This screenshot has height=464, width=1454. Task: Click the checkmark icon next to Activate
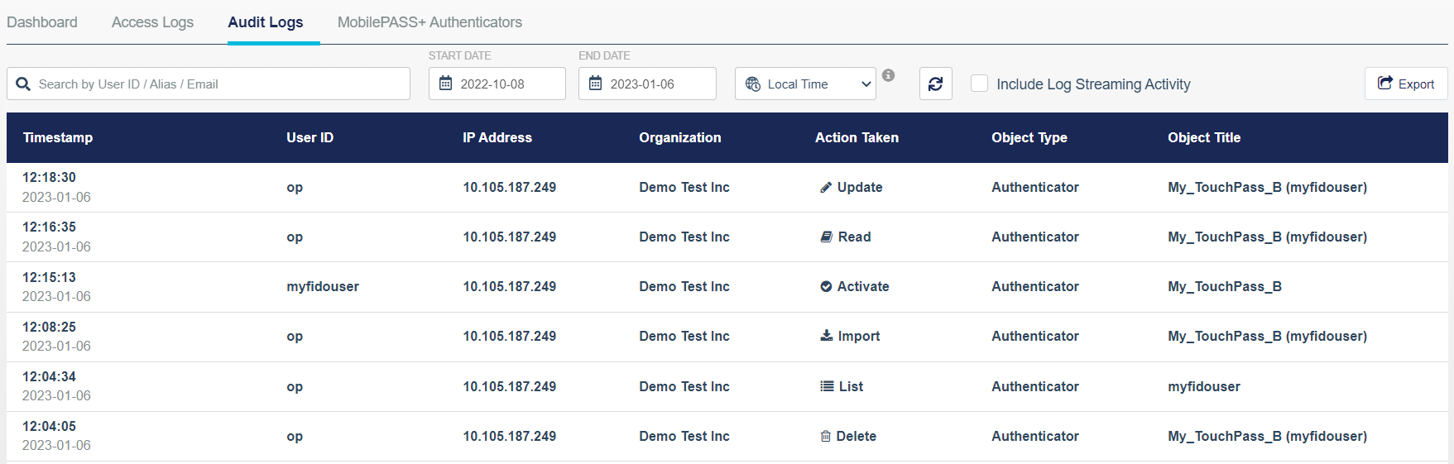point(825,286)
